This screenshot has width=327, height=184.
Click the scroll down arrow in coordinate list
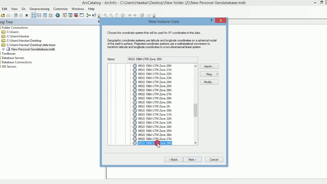(195, 143)
